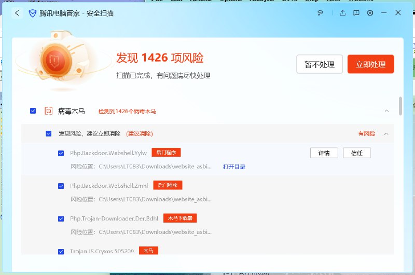The width and height of the screenshot is (415, 275).
Task: Open 详情 for Php.Backdoor.Webshell.Yylw
Action: pos(324,153)
